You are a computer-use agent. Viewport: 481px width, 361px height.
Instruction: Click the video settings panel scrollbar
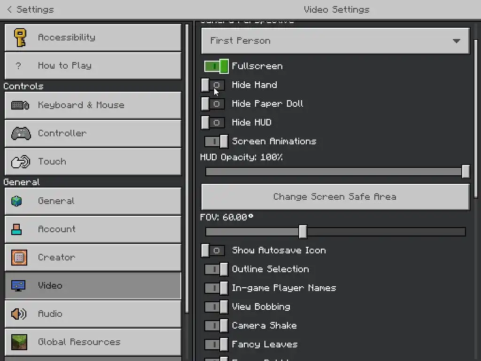coord(476,118)
